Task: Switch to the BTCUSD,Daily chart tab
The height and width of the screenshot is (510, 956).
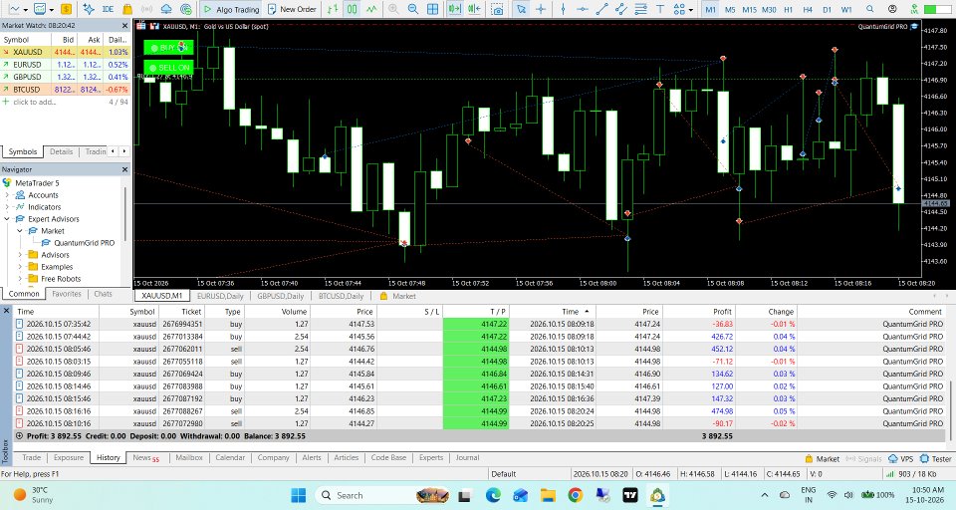Action: click(x=341, y=296)
